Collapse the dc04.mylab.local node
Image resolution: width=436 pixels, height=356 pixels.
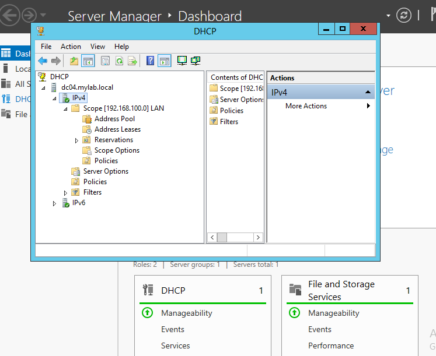click(43, 88)
